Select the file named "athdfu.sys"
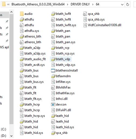Viewport: 136px width, 139px height. (32, 31)
